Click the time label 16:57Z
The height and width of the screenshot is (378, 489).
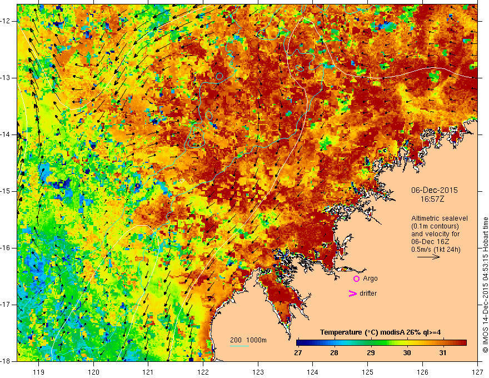[432, 199]
